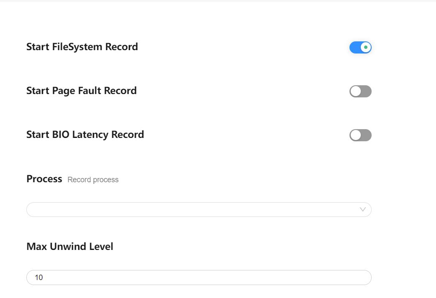The image size is (436, 298).
Task: Click gray track of Page Fault switch
Action: (x=366, y=91)
